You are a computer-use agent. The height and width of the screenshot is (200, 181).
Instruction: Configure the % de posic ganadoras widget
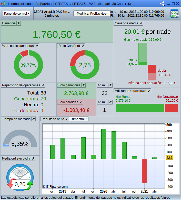(x=37, y=46)
